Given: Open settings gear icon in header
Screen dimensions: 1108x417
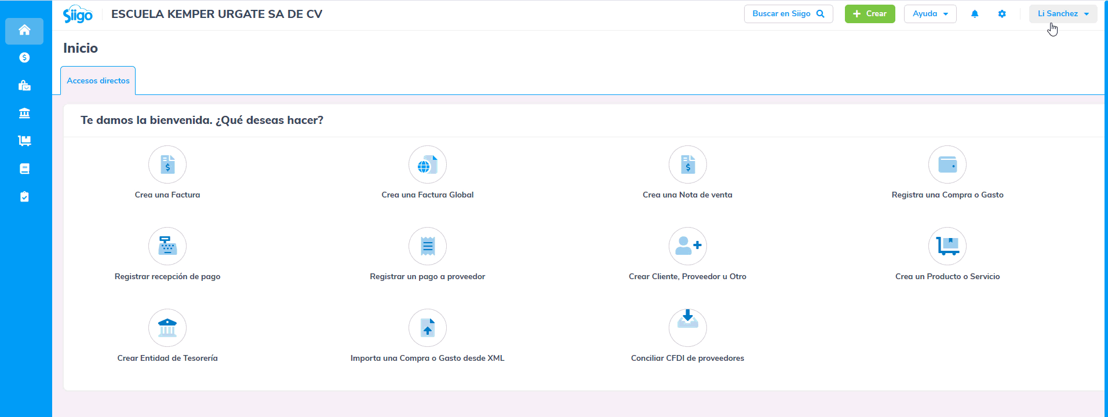Looking at the screenshot, I should pyautogui.click(x=1001, y=14).
